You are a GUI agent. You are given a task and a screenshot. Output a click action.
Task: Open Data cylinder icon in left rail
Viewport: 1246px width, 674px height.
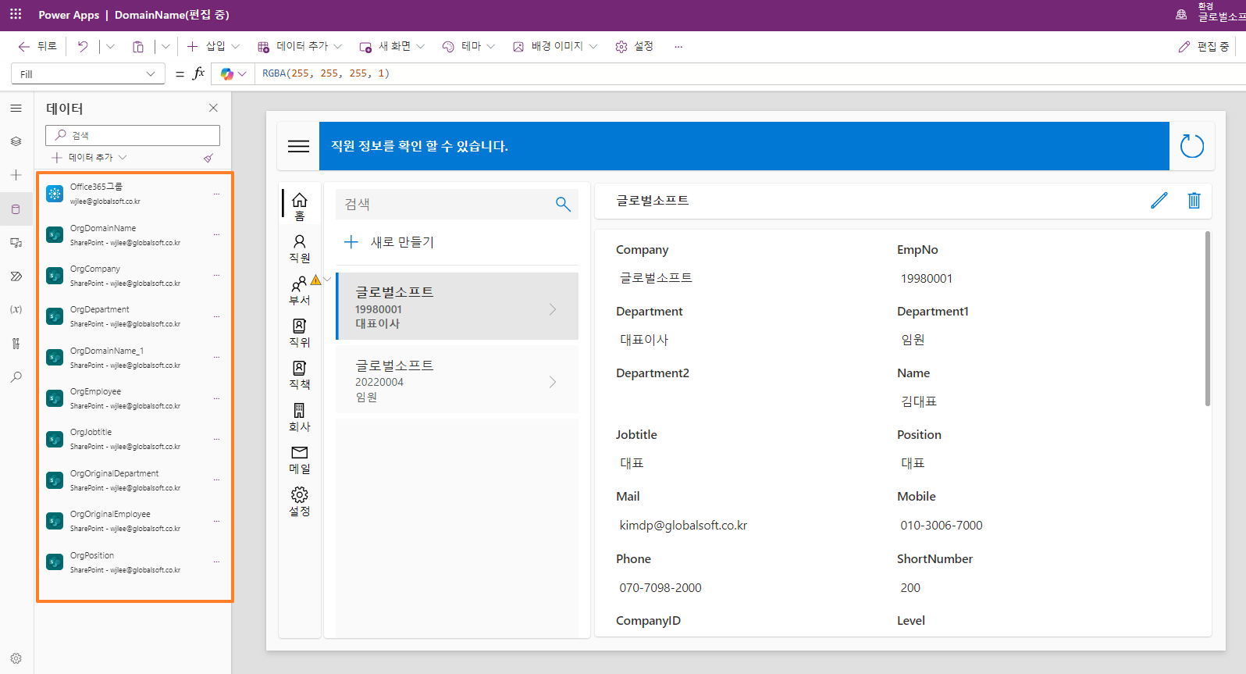[16, 209]
